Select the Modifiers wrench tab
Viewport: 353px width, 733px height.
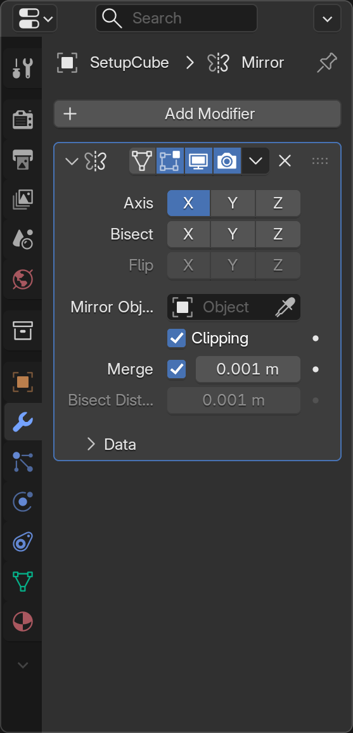click(x=22, y=422)
